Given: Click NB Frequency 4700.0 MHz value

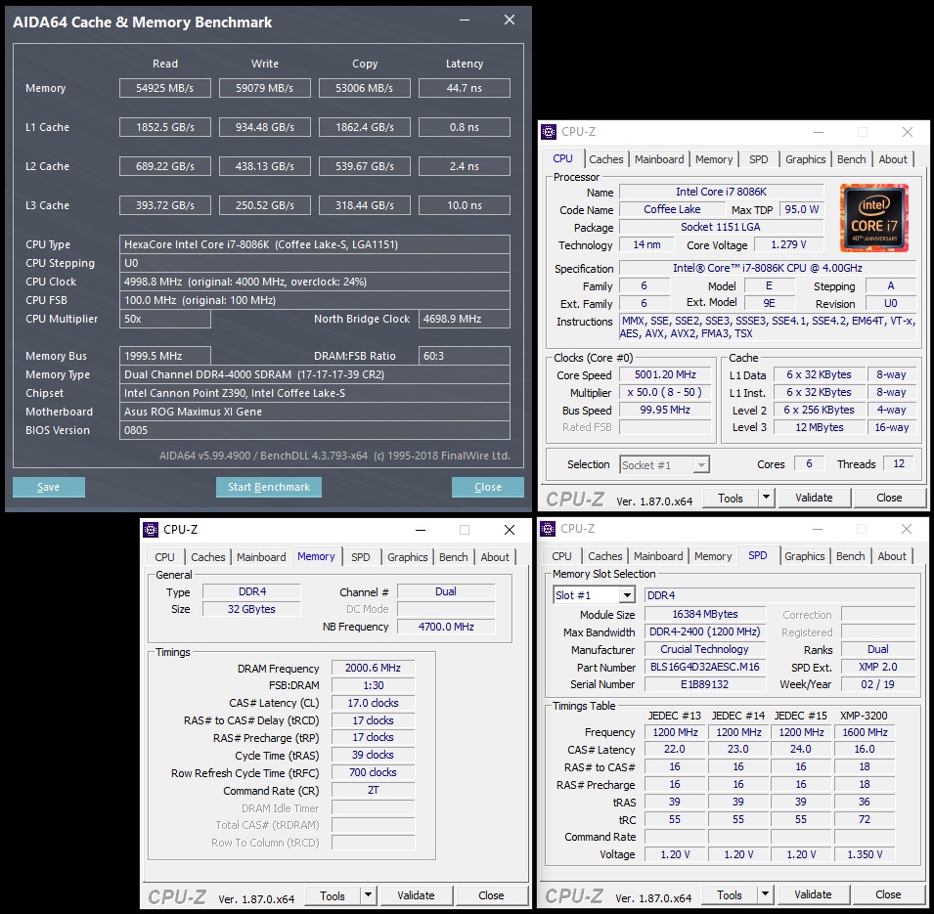Looking at the screenshot, I should point(446,627).
